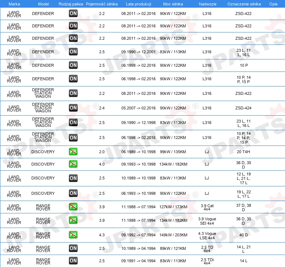Click the green PB petrol icon for Discovery 2.0

(73, 151)
